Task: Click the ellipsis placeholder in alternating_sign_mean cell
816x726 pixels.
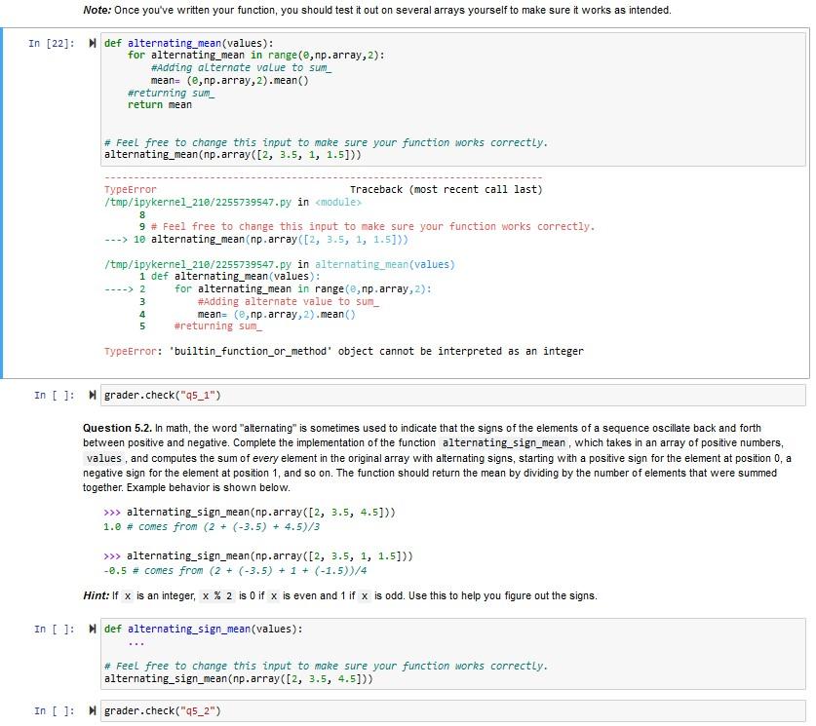Action: click(x=136, y=643)
